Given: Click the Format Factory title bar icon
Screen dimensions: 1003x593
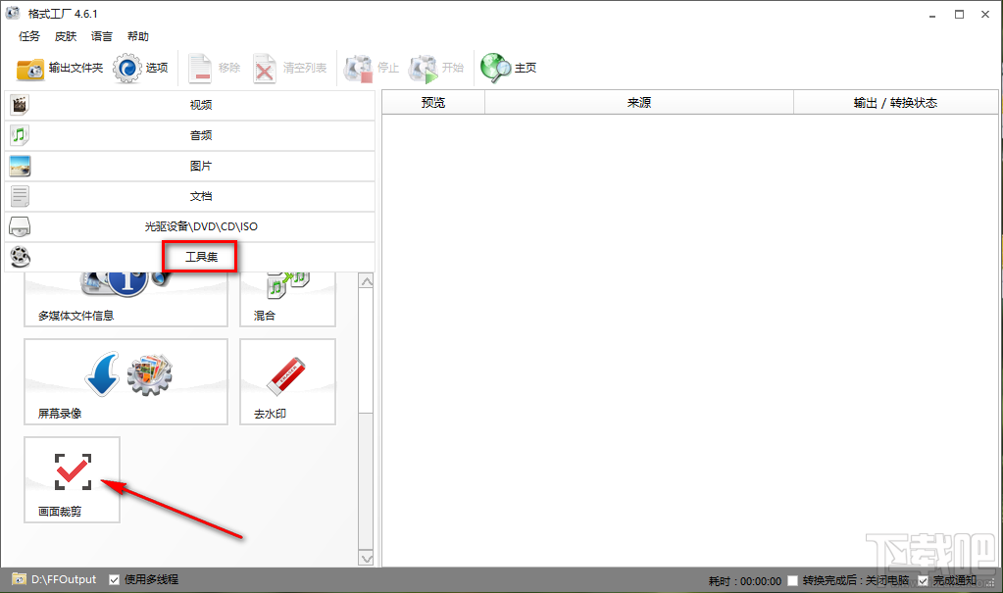Looking at the screenshot, I should click(x=13, y=13).
